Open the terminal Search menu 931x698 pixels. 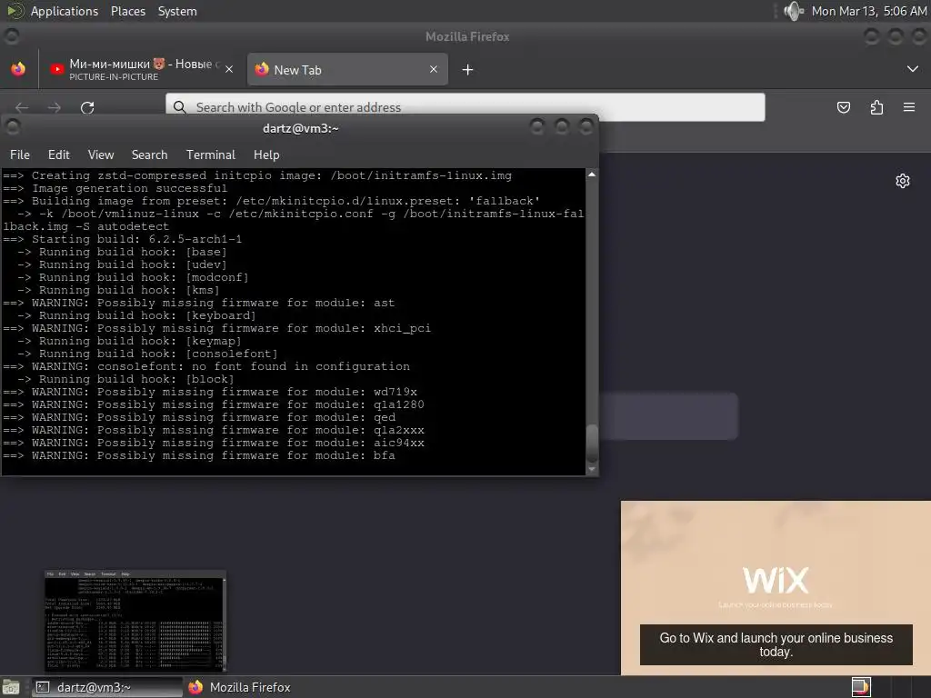coord(149,155)
